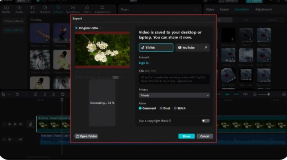The width and height of the screenshot is (287, 160).
Task: Open the Menu dropdown in title bar
Action: click(x=23, y=1)
